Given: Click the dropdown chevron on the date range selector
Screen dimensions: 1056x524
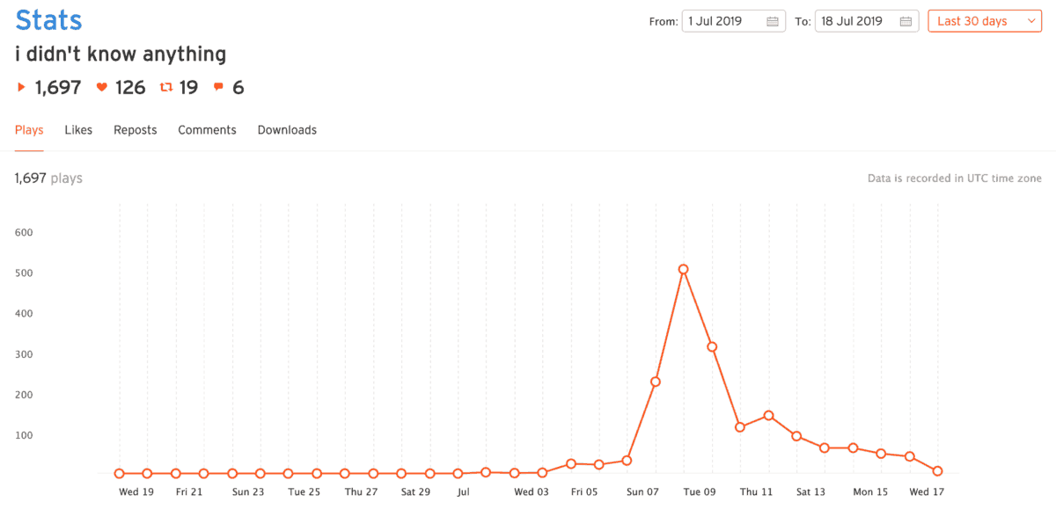Looking at the screenshot, I should tap(1030, 20).
